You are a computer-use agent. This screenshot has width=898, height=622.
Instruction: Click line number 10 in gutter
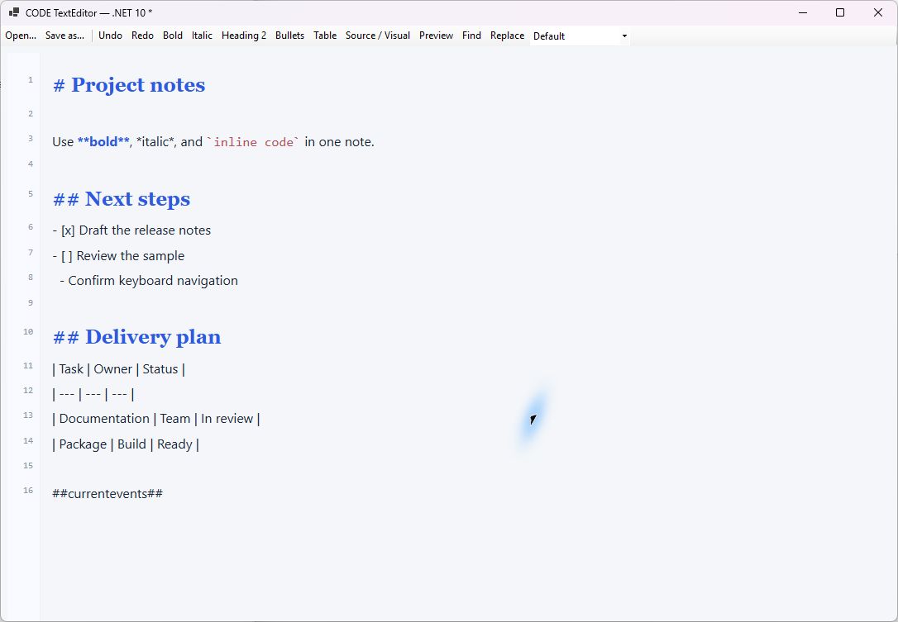coord(28,331)
